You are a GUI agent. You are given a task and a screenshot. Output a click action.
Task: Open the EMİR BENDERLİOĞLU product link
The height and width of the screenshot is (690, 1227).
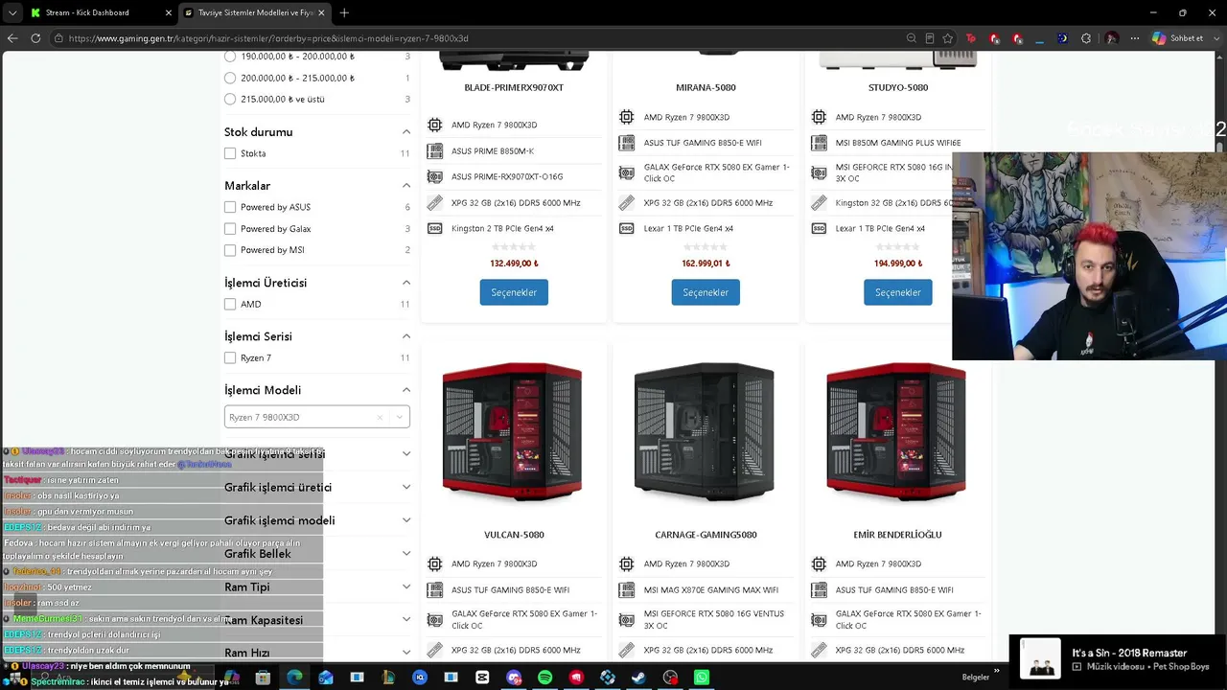[x=897, y=535]
